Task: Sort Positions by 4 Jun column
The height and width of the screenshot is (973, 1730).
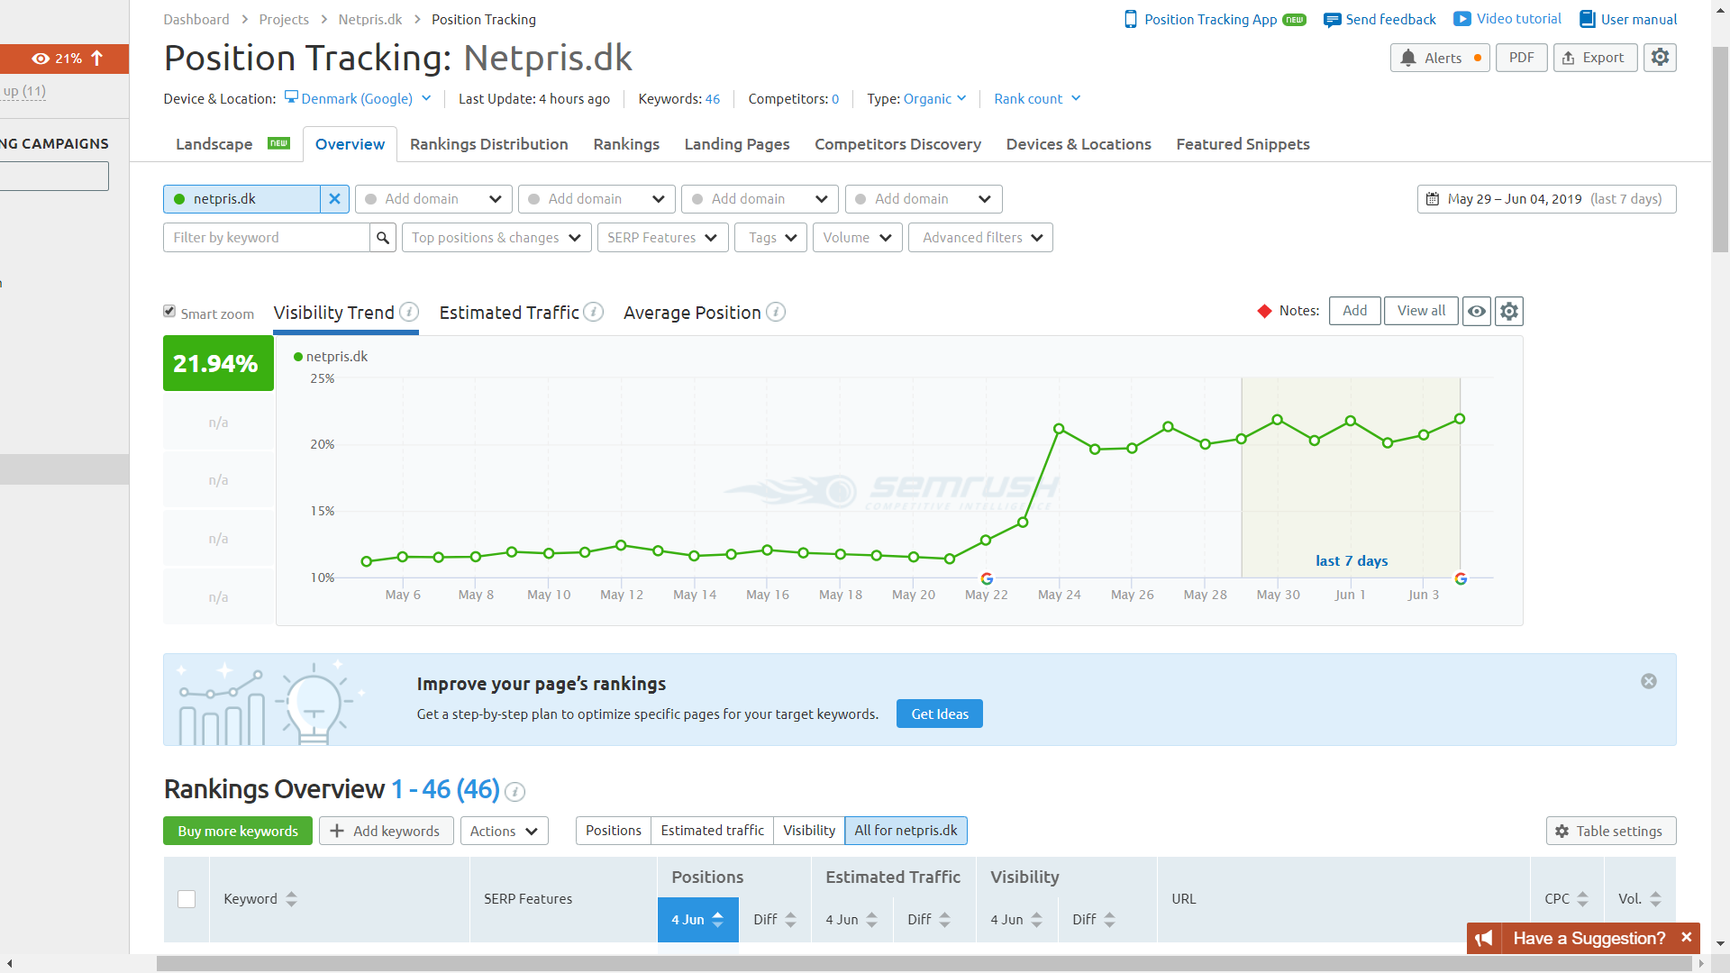Action: (x=698, y=920)
